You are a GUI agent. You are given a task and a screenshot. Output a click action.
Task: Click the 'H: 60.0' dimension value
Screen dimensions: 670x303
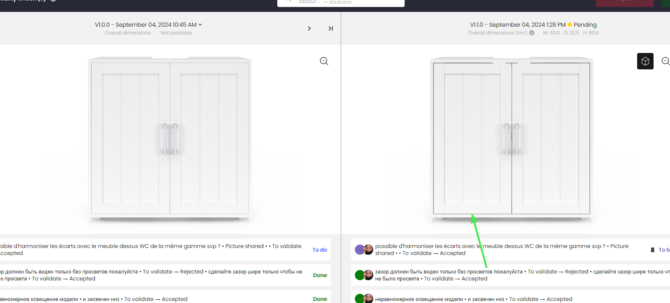pos(591,33)
